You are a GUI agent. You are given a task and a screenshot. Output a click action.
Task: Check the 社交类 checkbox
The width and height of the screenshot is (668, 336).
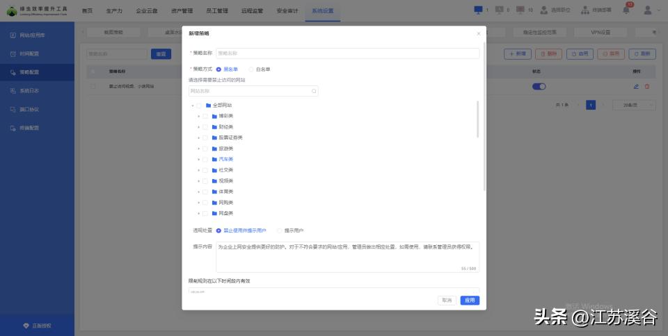click(205, 170)
